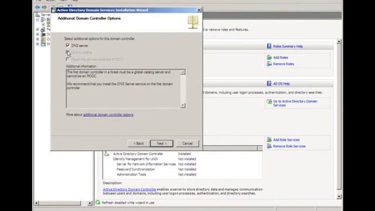Viewport: 375px width, 211px height.
Task: Toggle the DNS server checkbox
Action: 68,45
